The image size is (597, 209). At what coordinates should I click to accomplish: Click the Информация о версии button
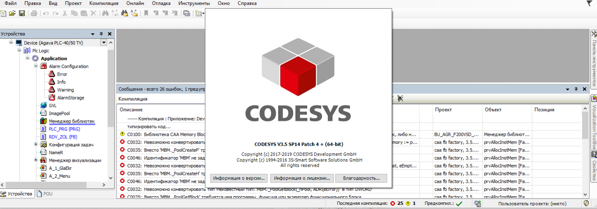(239, 178)
